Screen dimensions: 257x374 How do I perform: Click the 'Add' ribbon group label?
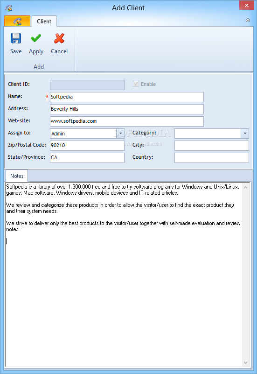(39, 67)
